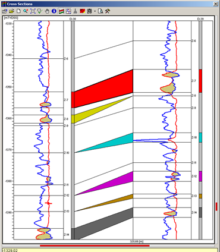This screenshot has height=252, width=220.
Task: Click Z-10 label on left well
Action: click(x=67, y=153)
